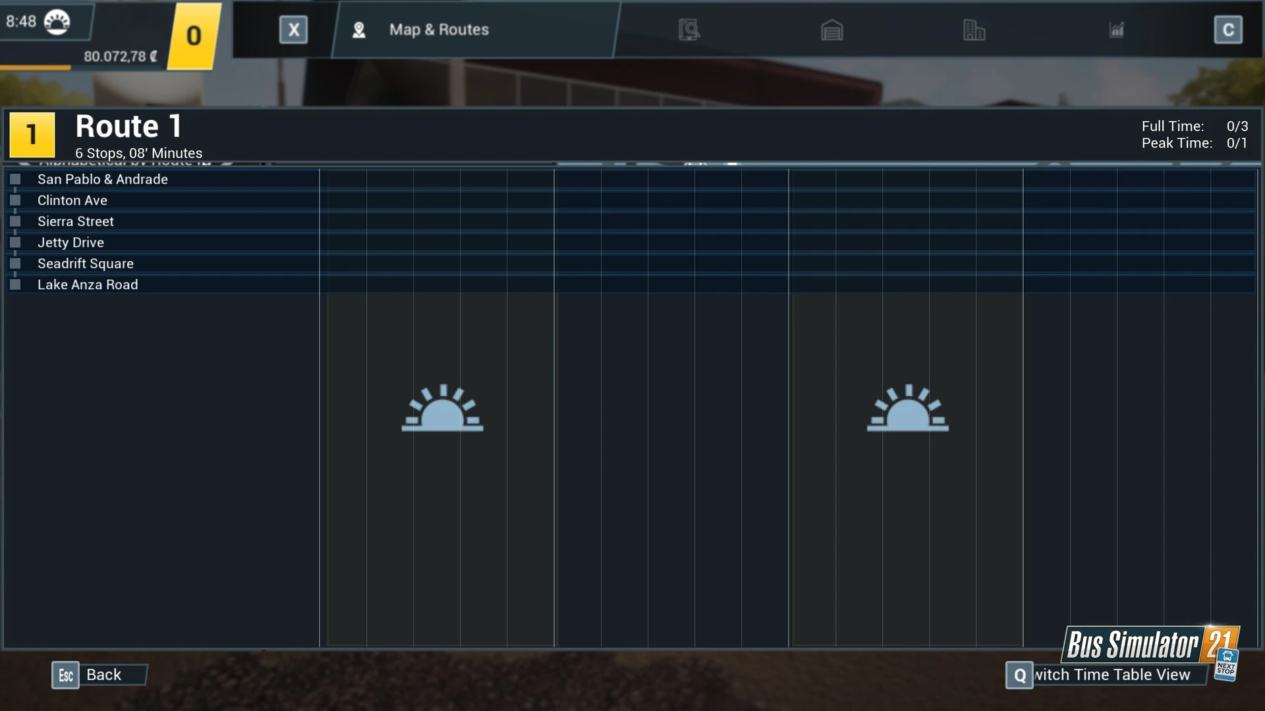This screenshot has height=711, width=1265.
Task: Click the yellow level 0 badge
Action: pyautogui.click(x=194, y=36)
